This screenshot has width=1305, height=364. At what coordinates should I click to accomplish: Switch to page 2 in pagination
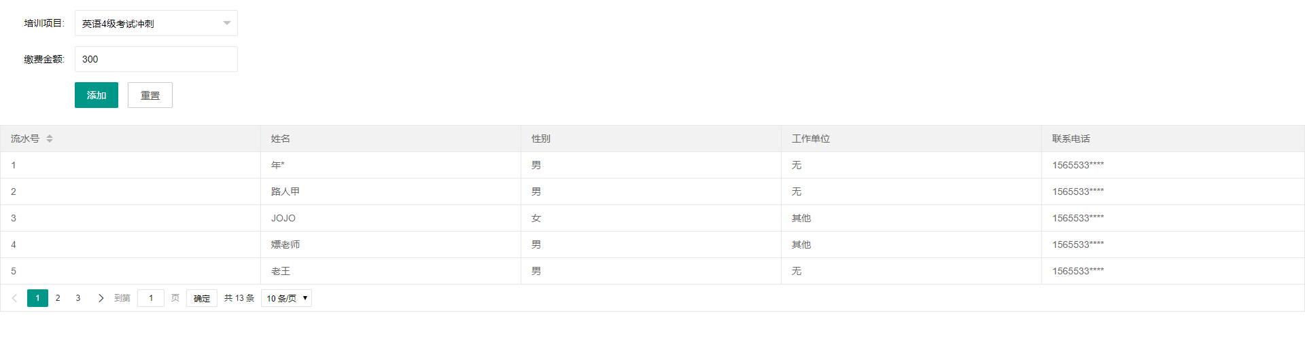58,298
